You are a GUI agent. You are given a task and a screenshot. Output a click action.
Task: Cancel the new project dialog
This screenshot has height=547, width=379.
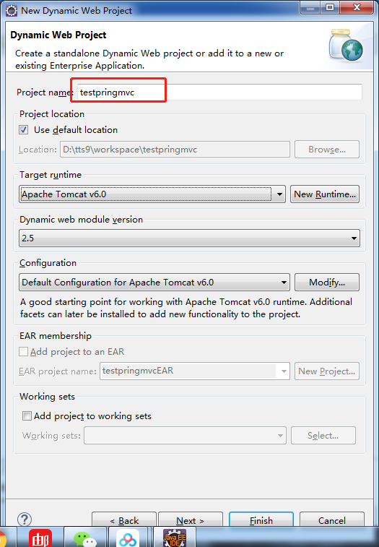pos(332,520)
